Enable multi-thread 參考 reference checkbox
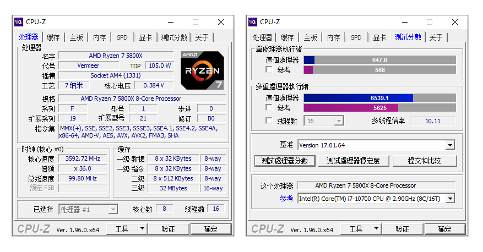Screen dimensions: 483x252 click(x=269, y=108)
